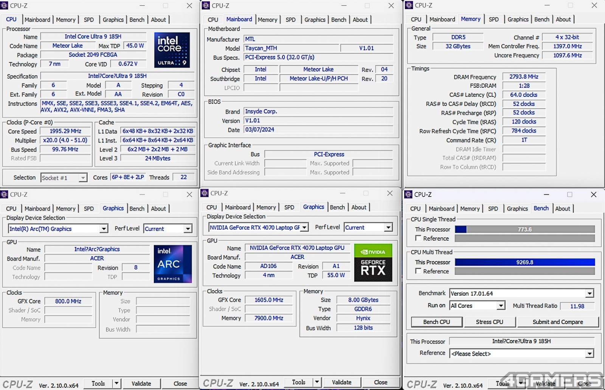Click CPU-Z app icon in Memory window title bar
This screenshot has width=605, height=390.
click(x=409, y=5)
